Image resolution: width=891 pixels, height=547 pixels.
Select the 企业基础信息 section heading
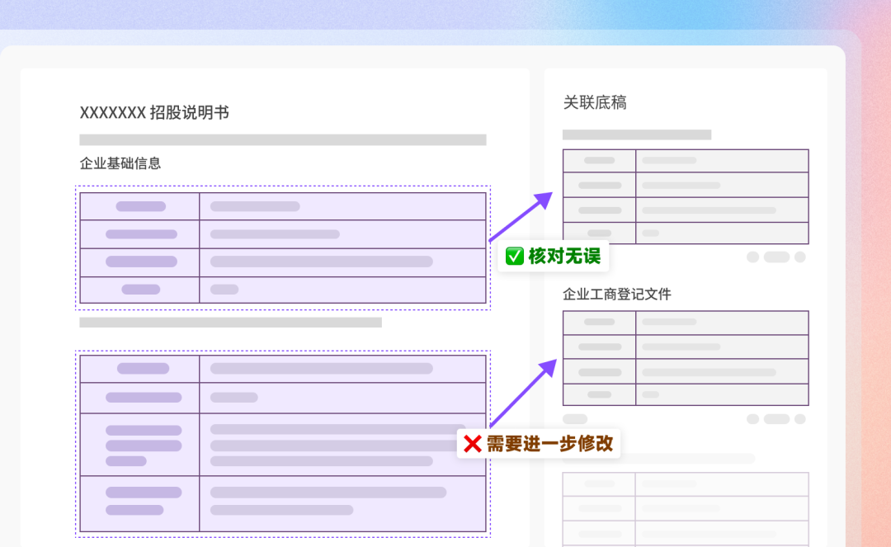pos(120,163)
